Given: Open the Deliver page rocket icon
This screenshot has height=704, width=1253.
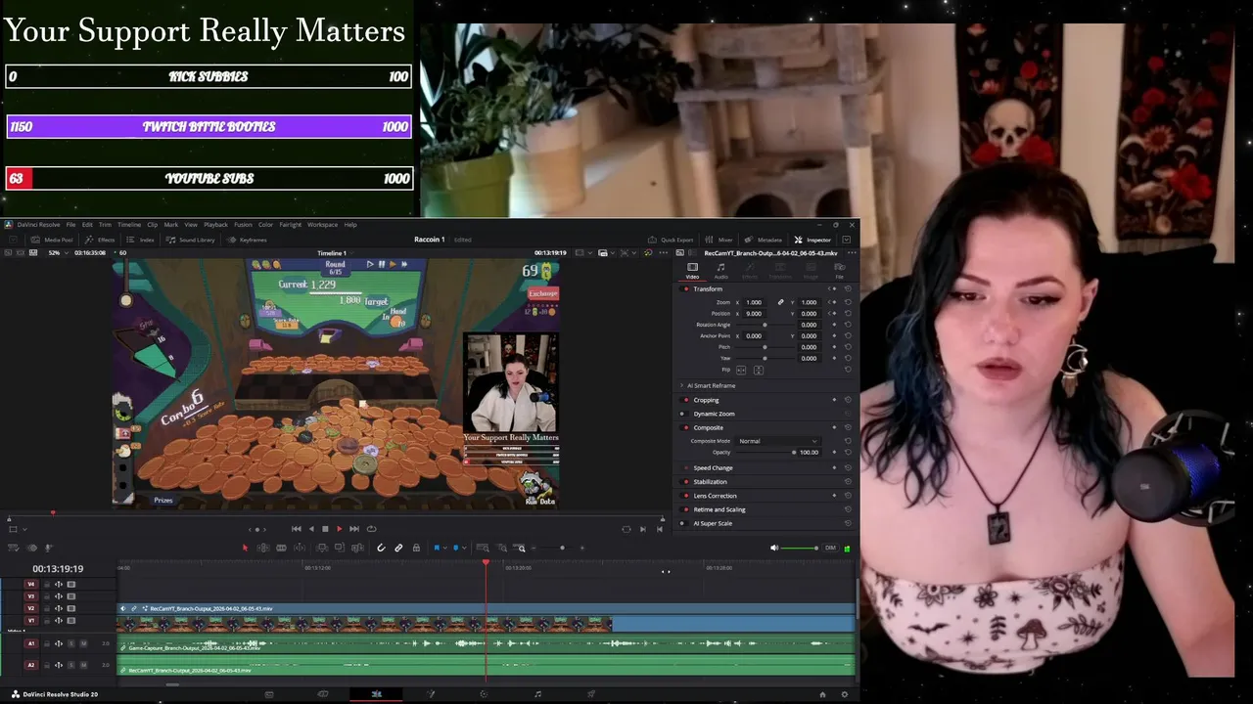Looking at the screenshot, I should coord(590,694).
